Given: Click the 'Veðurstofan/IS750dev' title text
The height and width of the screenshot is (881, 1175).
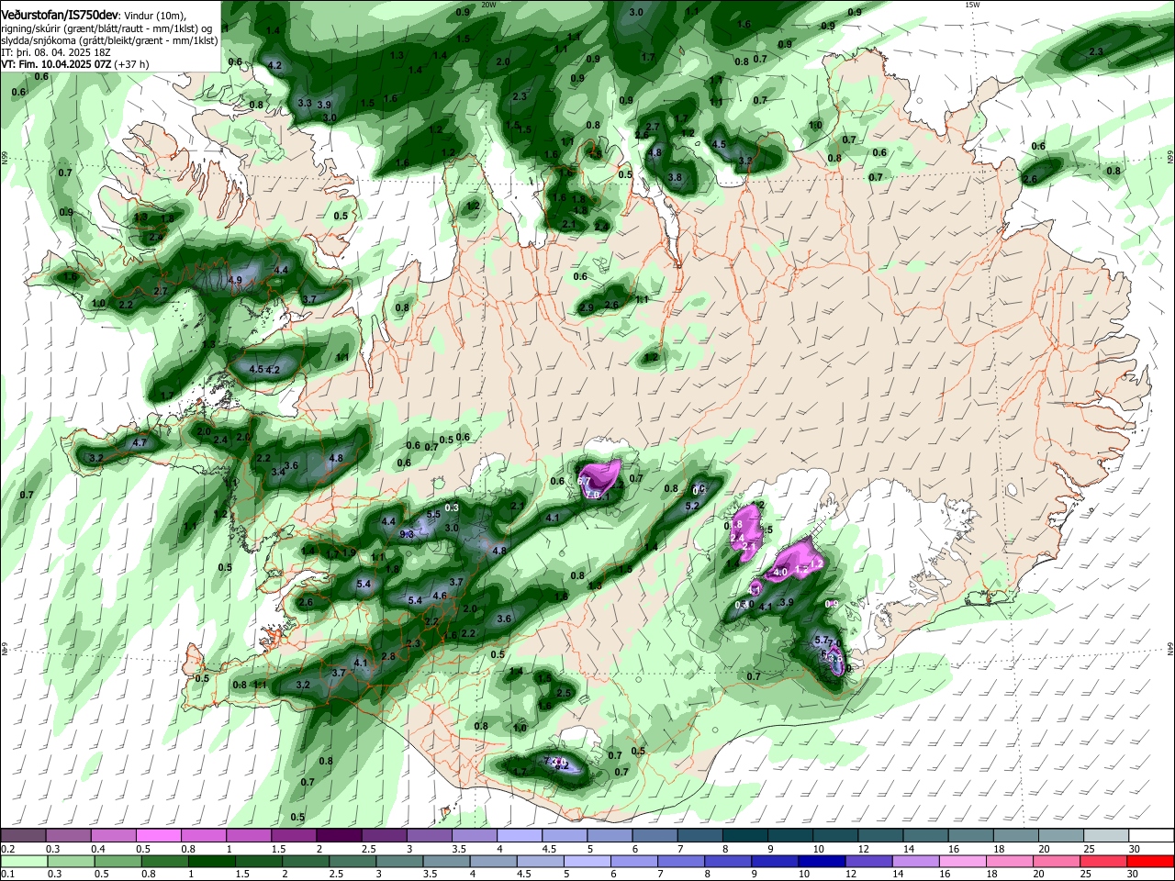Looking at the screenshot, I should (x=60, y=15).
